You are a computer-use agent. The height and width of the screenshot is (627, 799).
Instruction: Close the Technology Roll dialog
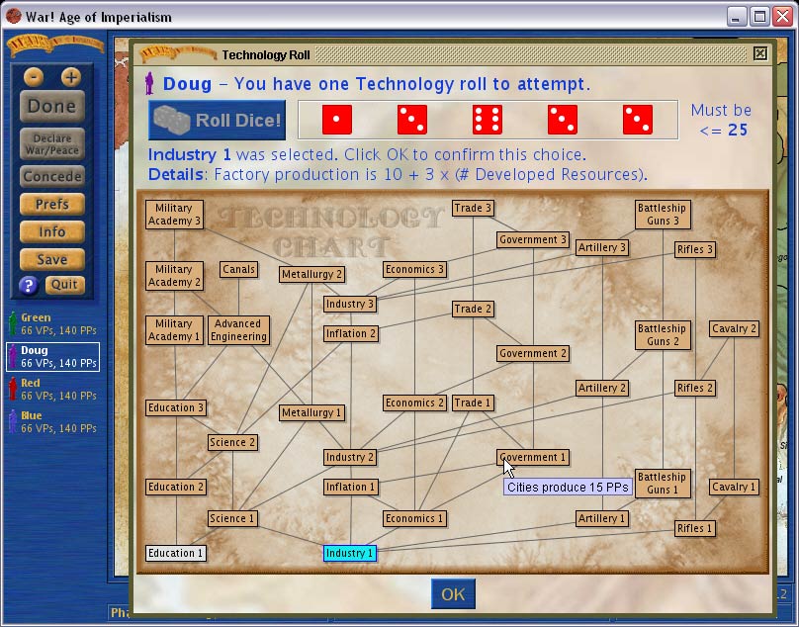pyautogui.click(x=759, y=54)
